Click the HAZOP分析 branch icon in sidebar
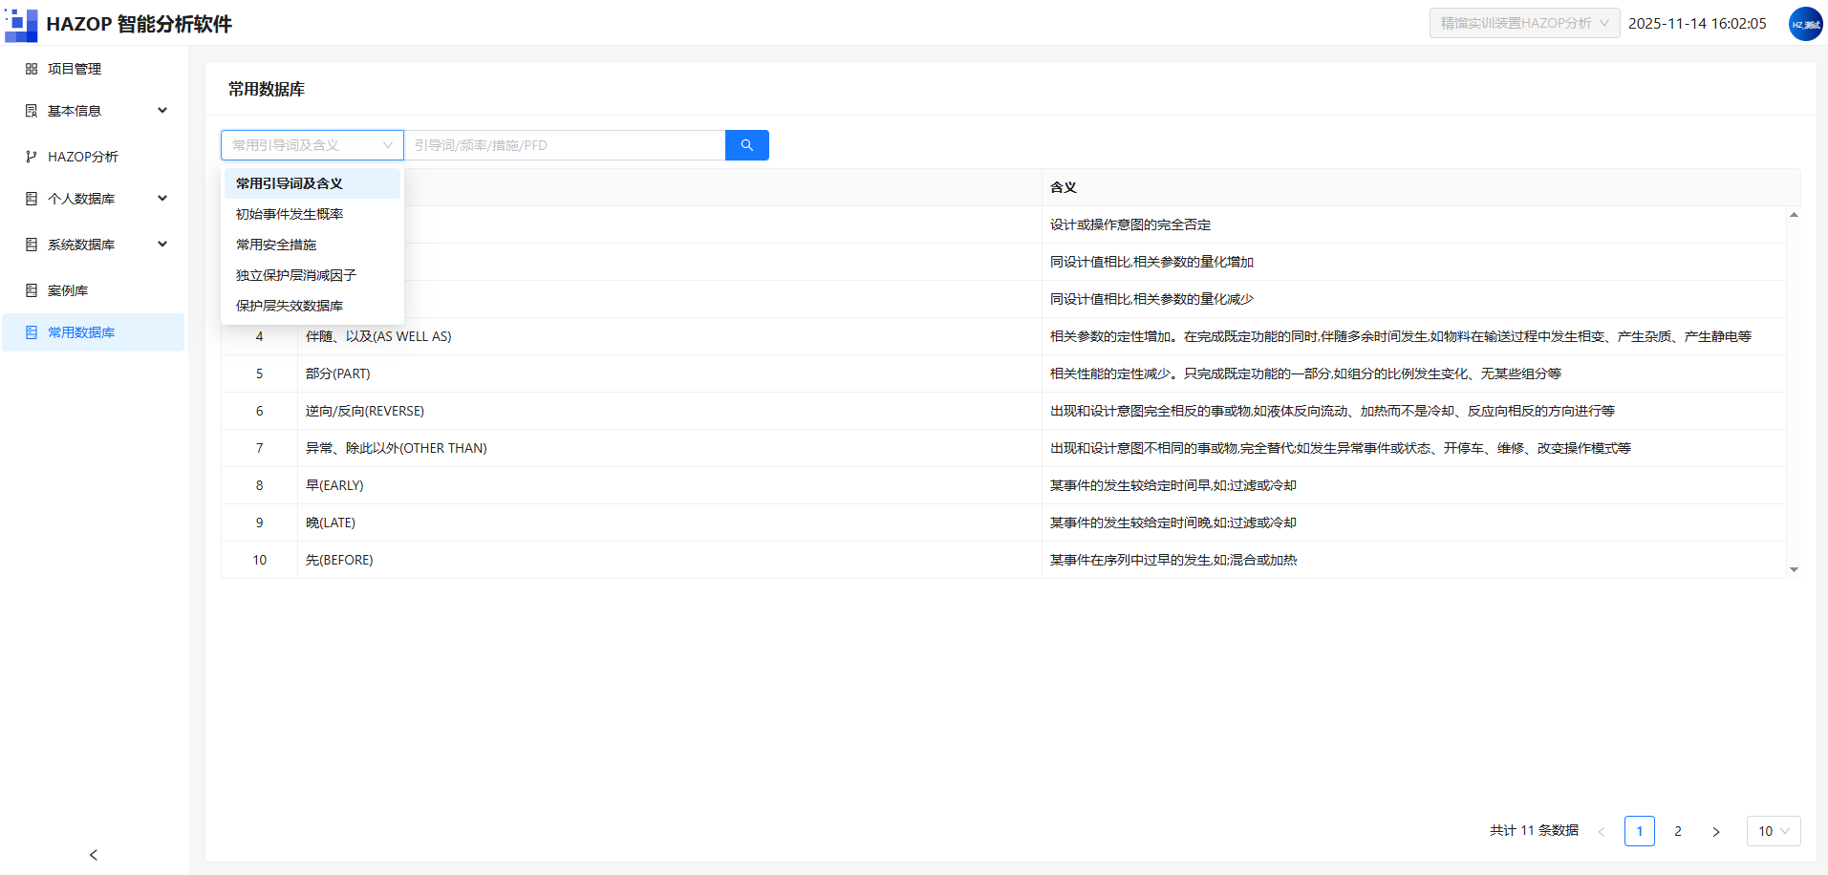The width and height of the screenshot is (1828, 875). click(32, 157)
